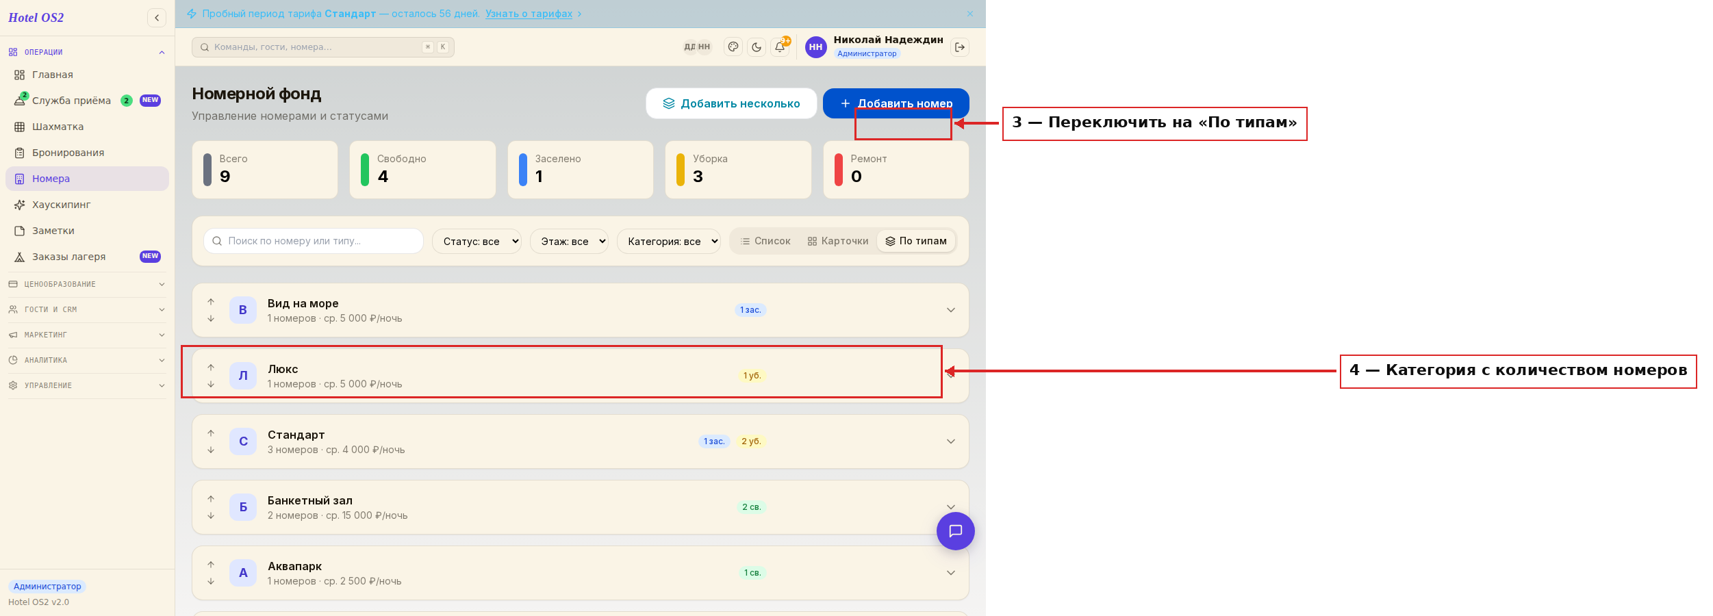The image size is (1713, 616).
Task: Open Бронирования in sidebar
Action: tap(87, 153)
